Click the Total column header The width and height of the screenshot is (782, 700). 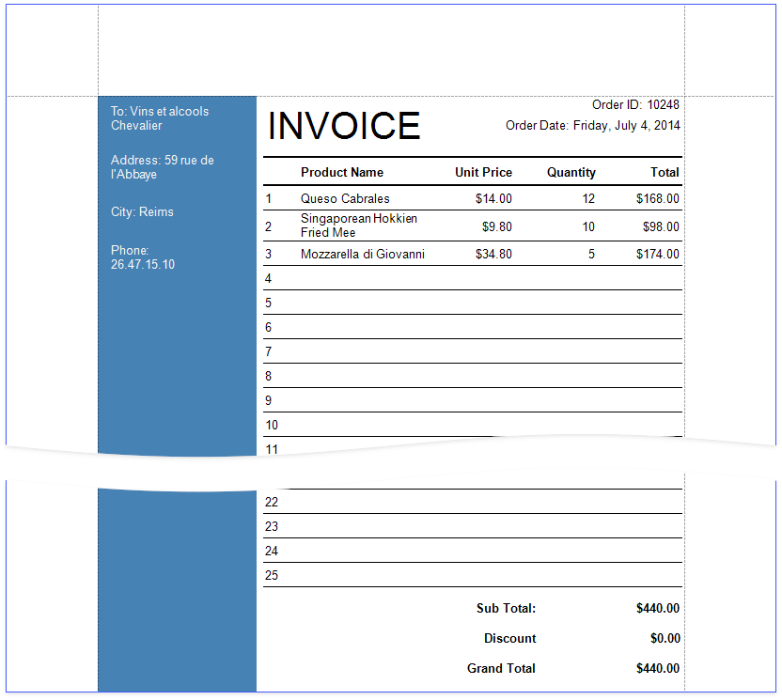(x=665, y=172)
